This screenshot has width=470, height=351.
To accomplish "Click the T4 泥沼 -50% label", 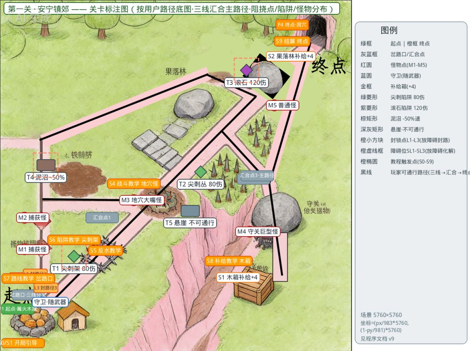I will pos(46,177).
